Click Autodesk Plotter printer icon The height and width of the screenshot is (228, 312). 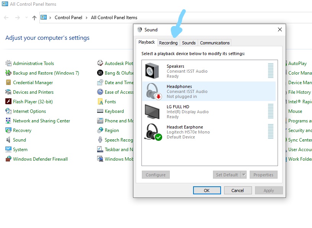click(100, 64)
